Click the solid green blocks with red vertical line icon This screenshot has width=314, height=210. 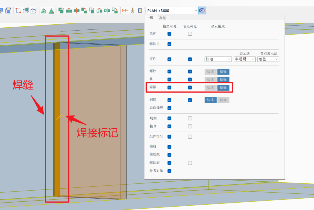pos(76,10)
